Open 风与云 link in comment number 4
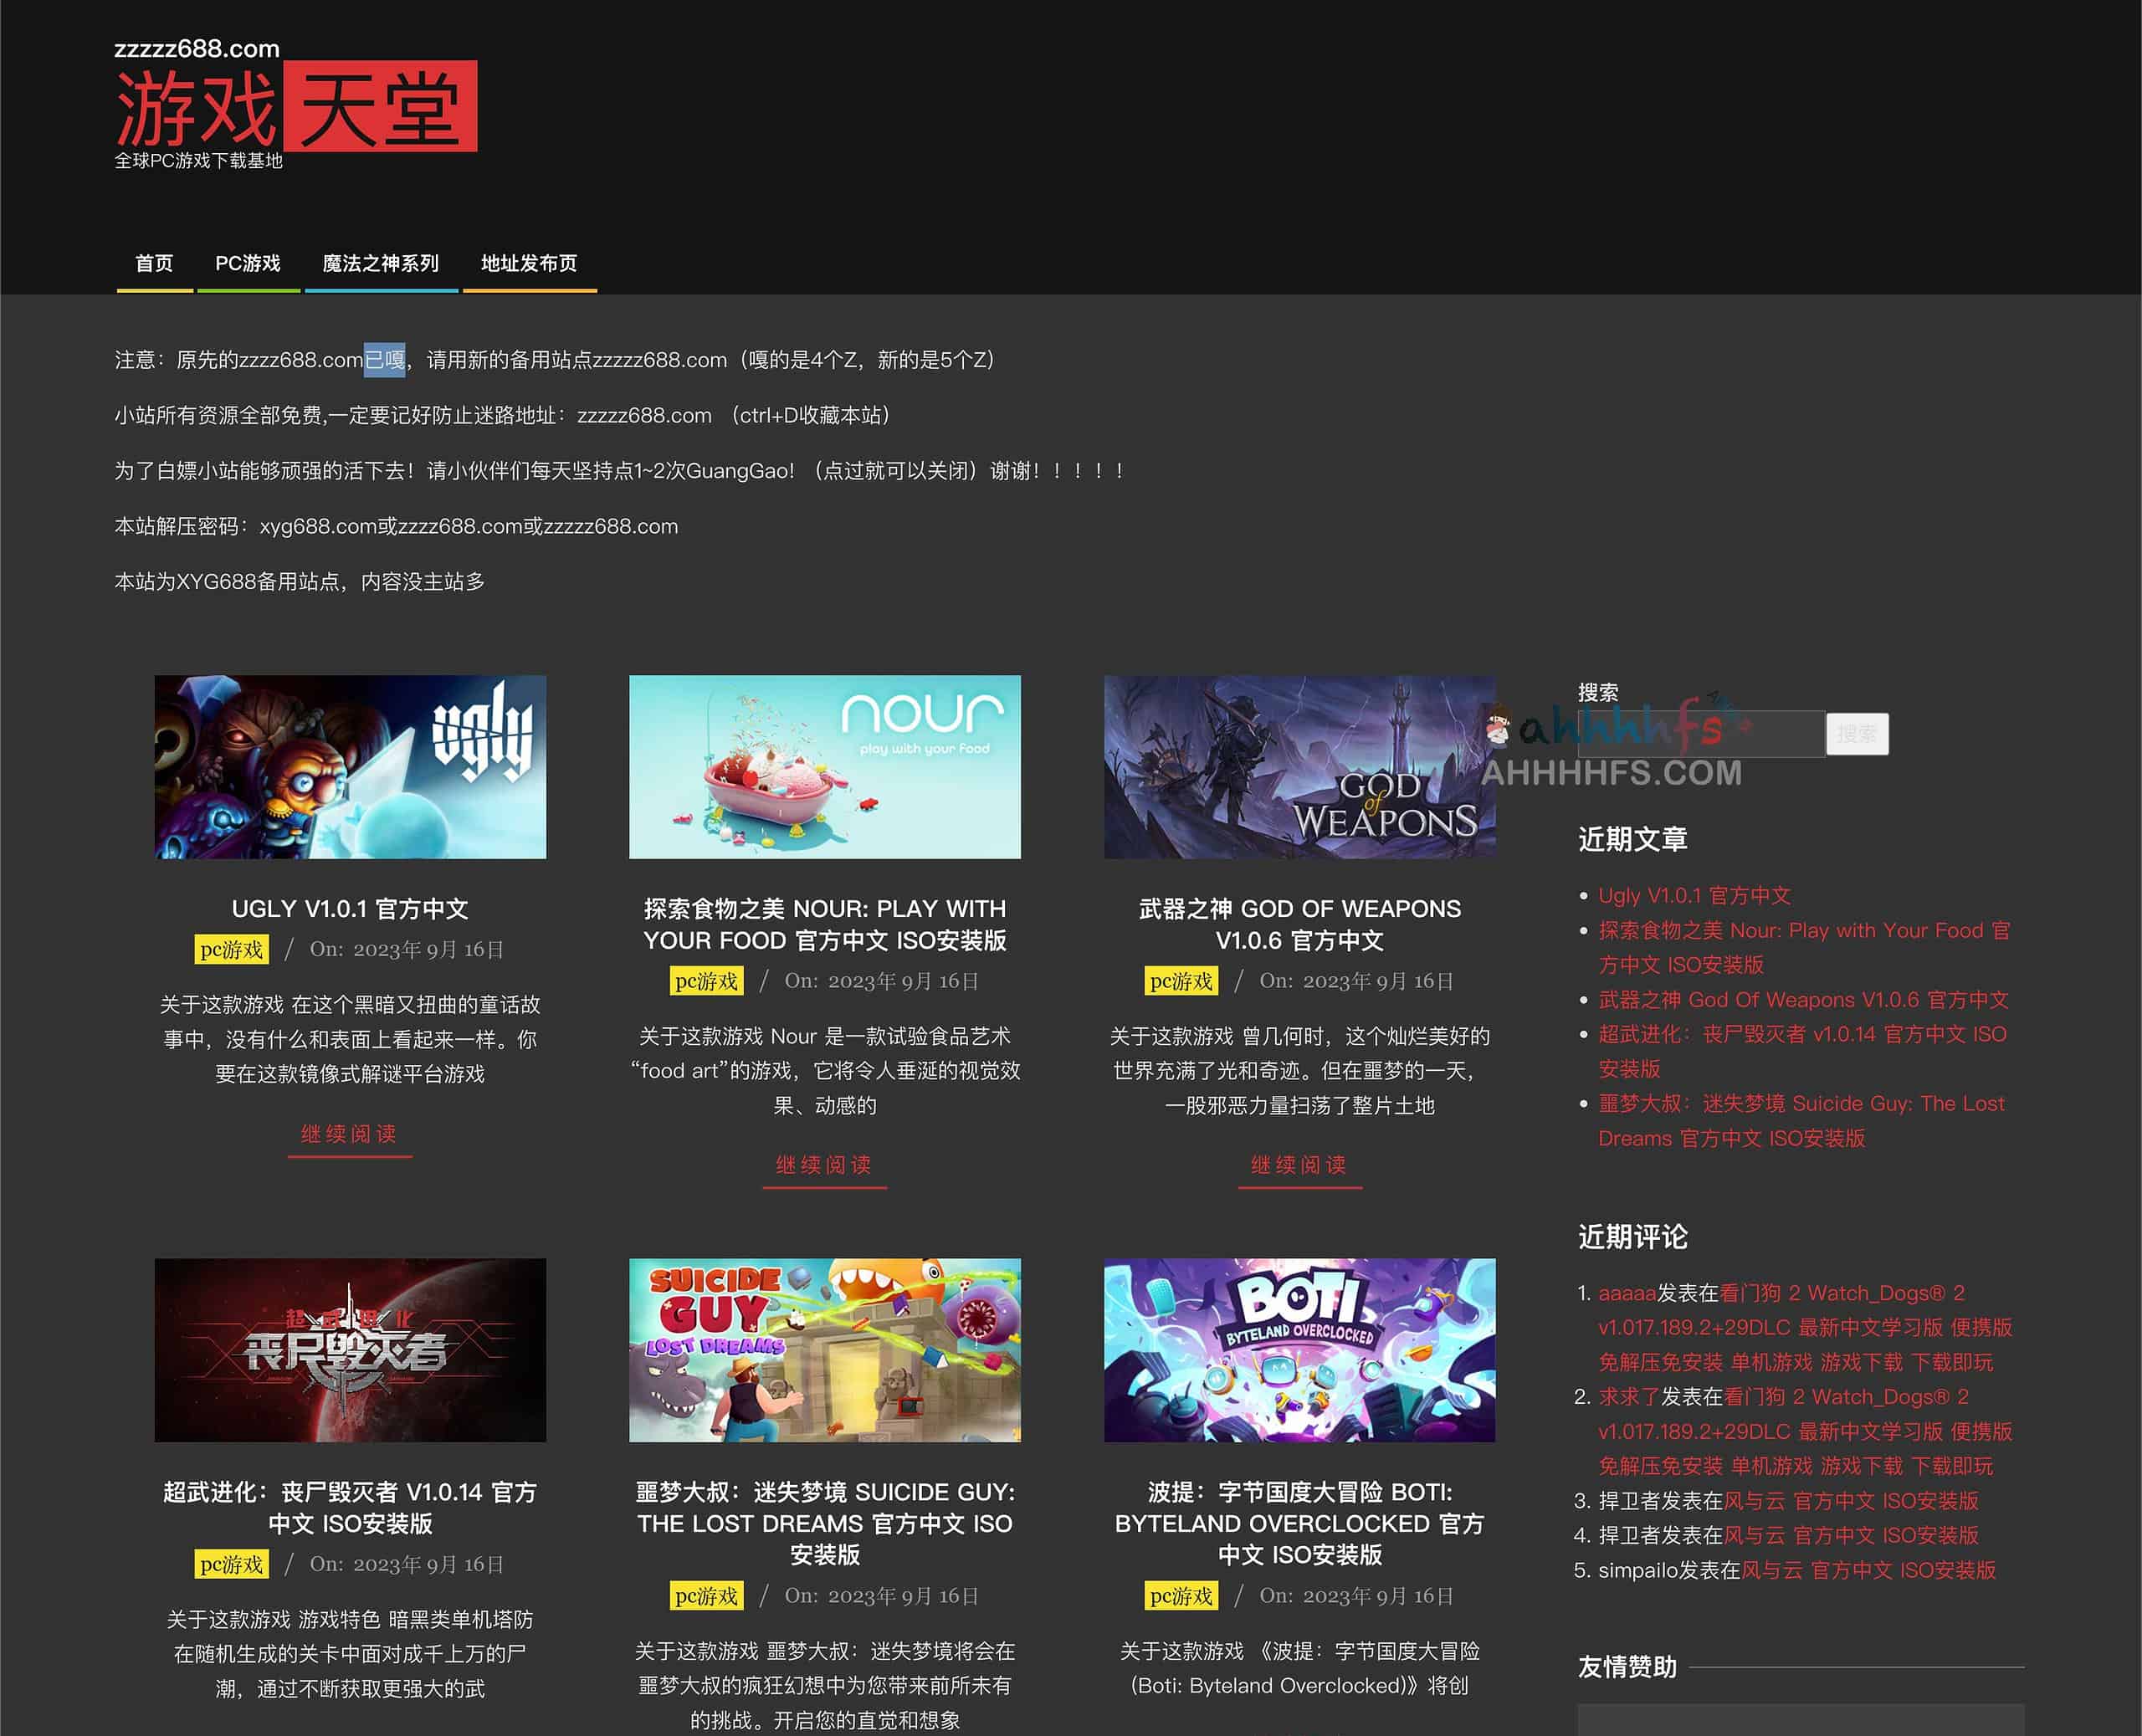Viewport: 2142px width, 1736px height. coord(1851,1535)
